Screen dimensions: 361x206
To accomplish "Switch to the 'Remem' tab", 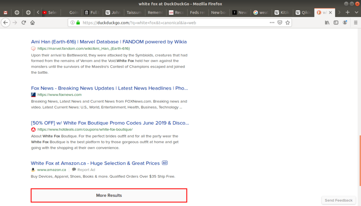I will click(x=155, y=12).
